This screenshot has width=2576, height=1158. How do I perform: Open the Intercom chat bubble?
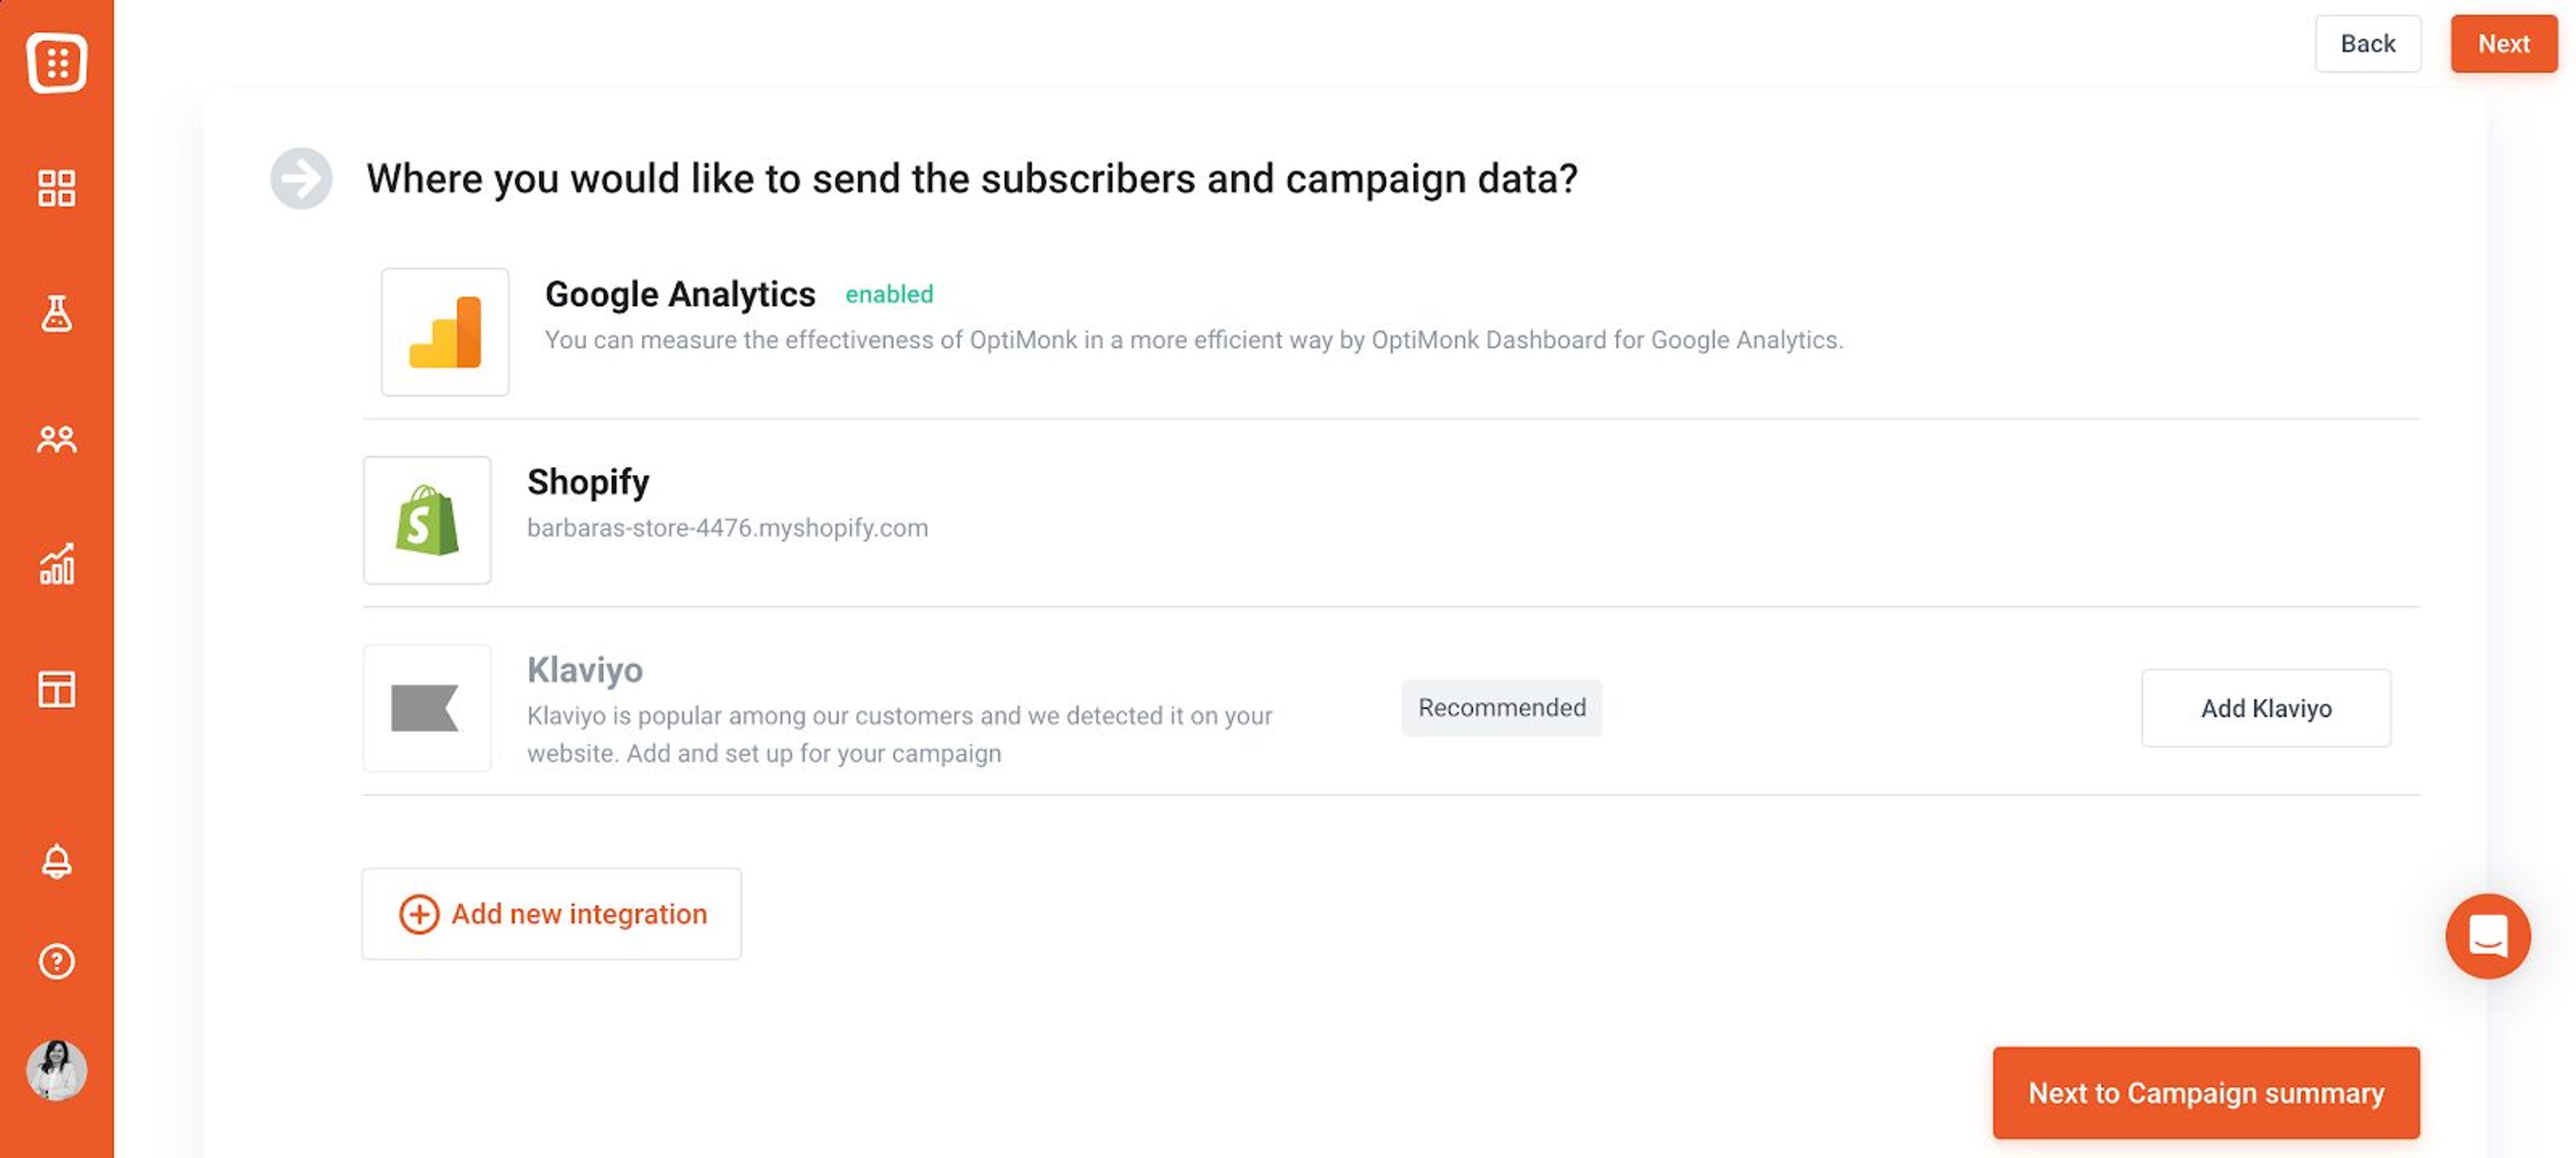click(x=2488, y=936)
